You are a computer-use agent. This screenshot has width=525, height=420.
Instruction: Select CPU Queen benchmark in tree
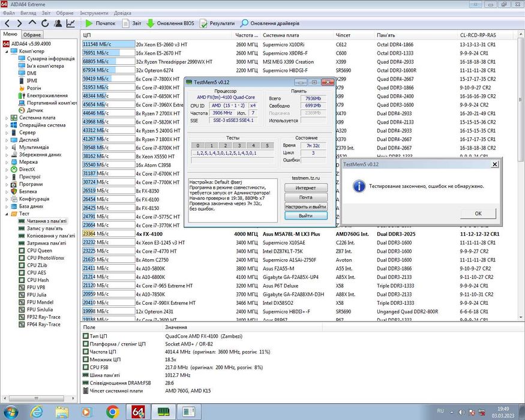(x=40, y=250)
